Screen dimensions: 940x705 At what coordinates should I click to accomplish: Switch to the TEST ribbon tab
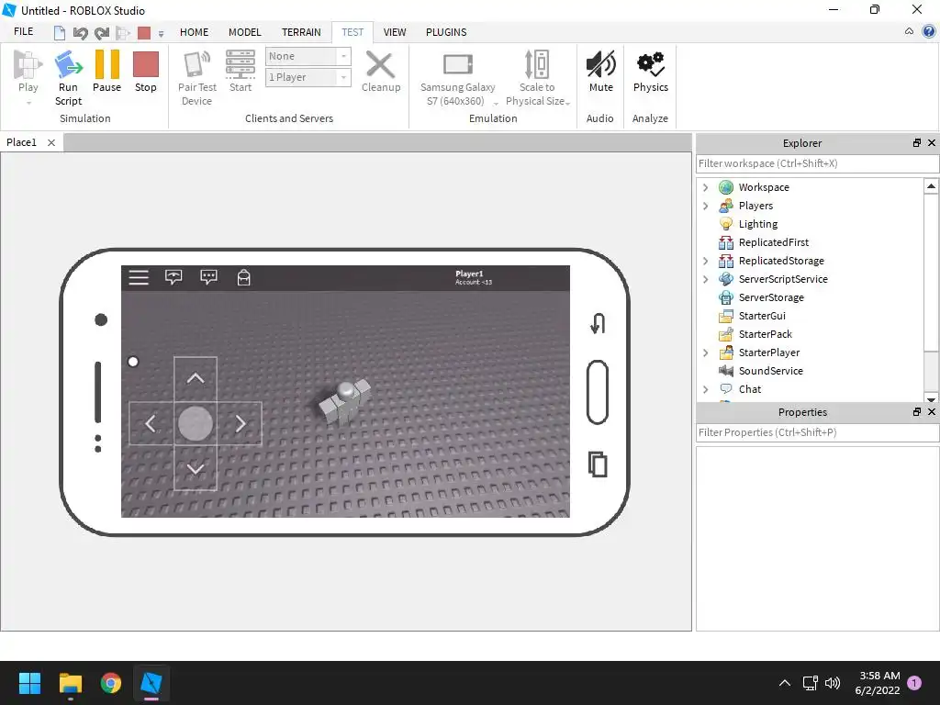tap(352, 32)
